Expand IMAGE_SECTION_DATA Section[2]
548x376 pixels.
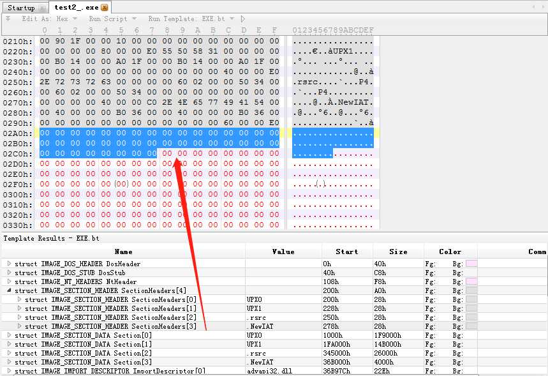pos(9,353)
